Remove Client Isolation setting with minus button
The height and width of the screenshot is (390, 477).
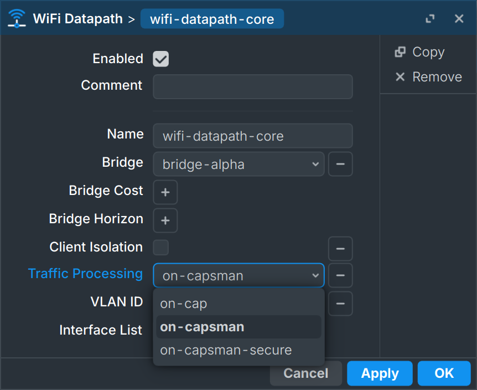[340, 249]
